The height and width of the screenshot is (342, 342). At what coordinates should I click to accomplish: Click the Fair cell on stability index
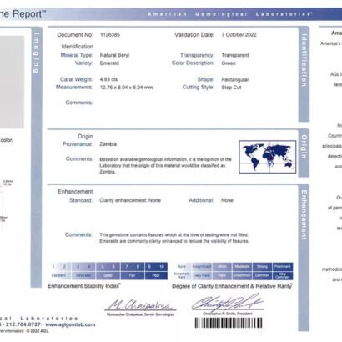coord(133,275)
